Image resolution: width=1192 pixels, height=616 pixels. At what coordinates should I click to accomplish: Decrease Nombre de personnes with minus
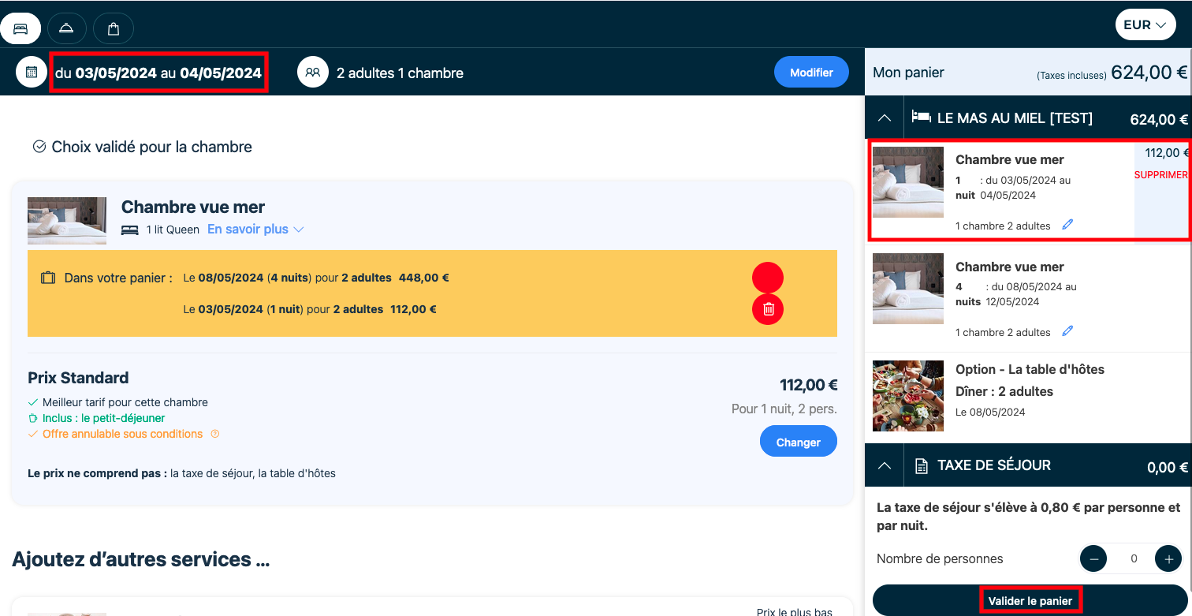1093,558
